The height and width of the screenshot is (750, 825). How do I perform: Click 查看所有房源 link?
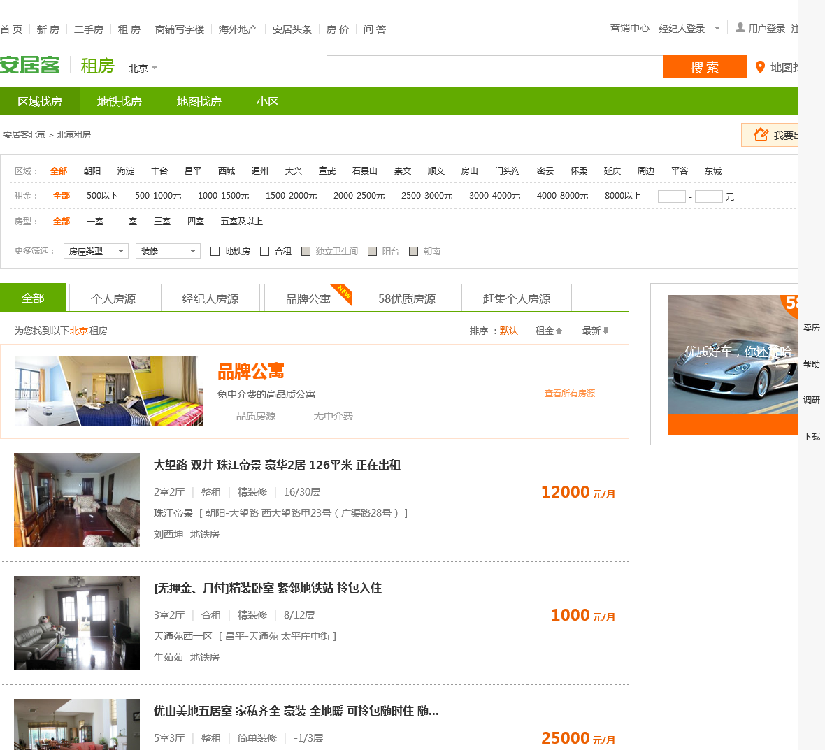coord(570,393)
